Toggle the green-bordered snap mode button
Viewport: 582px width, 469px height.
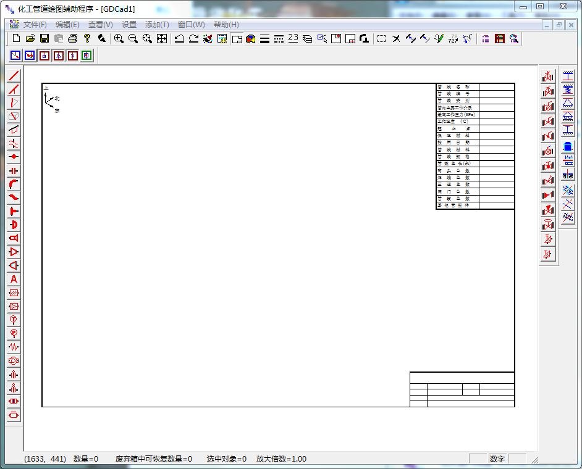[x=86, y=56]
